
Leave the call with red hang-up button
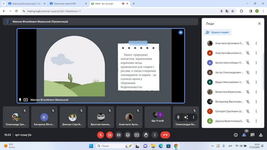pos(165,135)
